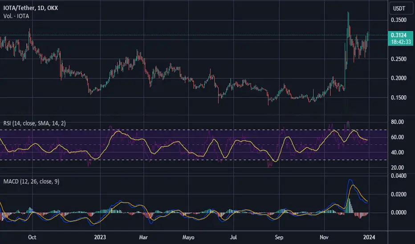Click the 2024 label on time axis
The height and width of the screenshot is (244, 415).
[x=369, y=237]
